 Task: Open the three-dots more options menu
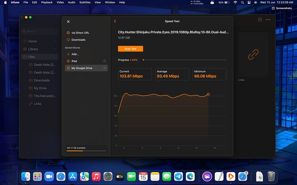pos(268,20)
